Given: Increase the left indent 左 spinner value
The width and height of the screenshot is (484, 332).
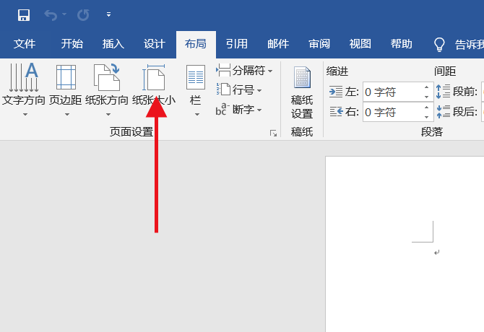Looking at the screenshot, I should click(427, 87).
